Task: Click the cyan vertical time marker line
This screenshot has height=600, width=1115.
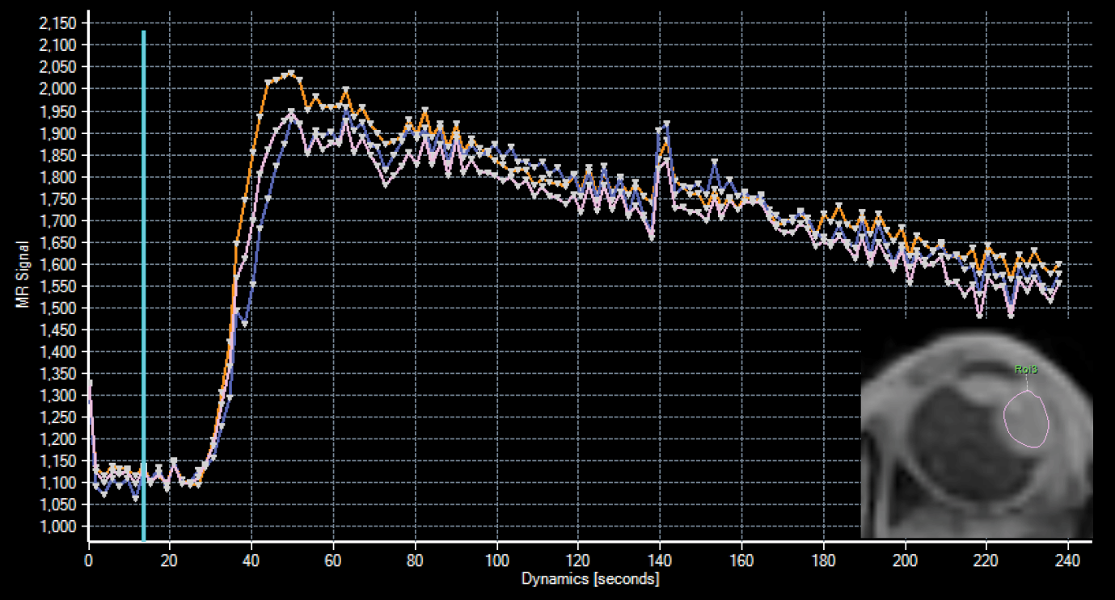Action: 143,283
